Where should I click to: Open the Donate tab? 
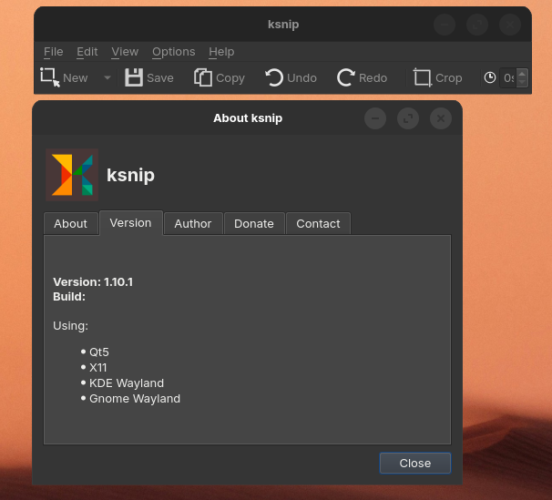(254, 224)
